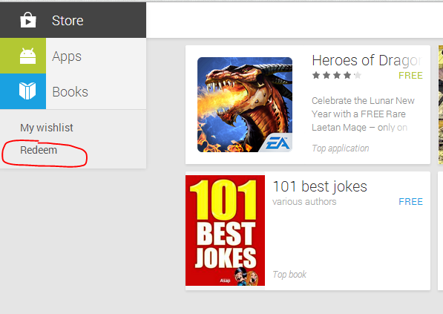Viewport: 443px width, 314px height.
Task: Open the Store menu item
Action: pyautogui.click(x=68, y=21)
